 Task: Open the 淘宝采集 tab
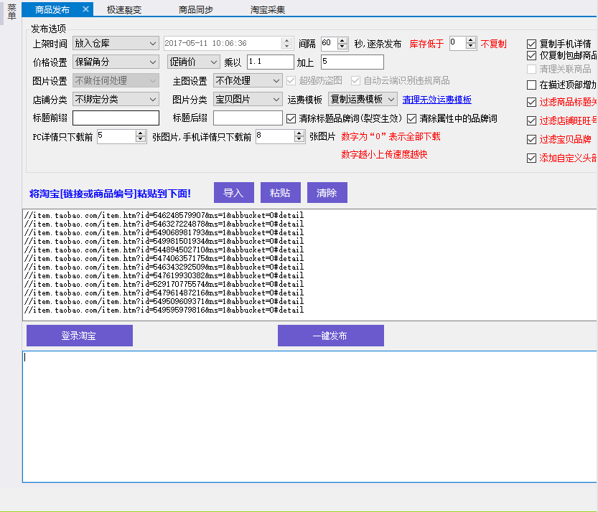[x=268, y=10]
